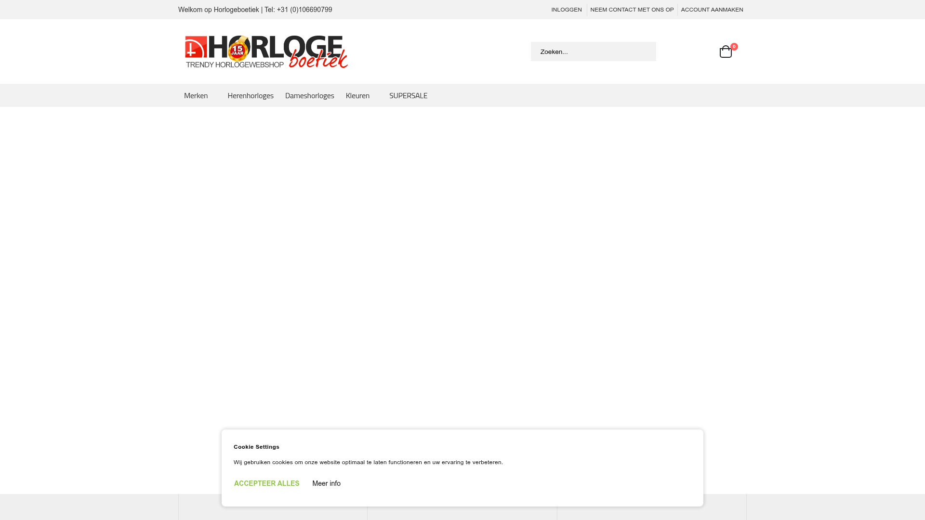925x520 pixels.
Task: Click ACCOUNT AANMAKEN link
Action: (712, 10)
